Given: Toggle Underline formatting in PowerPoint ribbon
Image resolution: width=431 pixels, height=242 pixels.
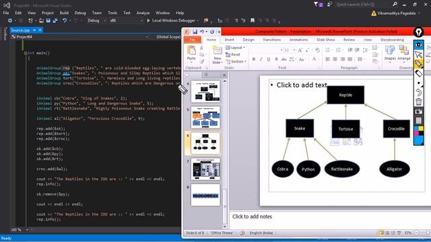Looking at the screenshot, I should [268, 59].
